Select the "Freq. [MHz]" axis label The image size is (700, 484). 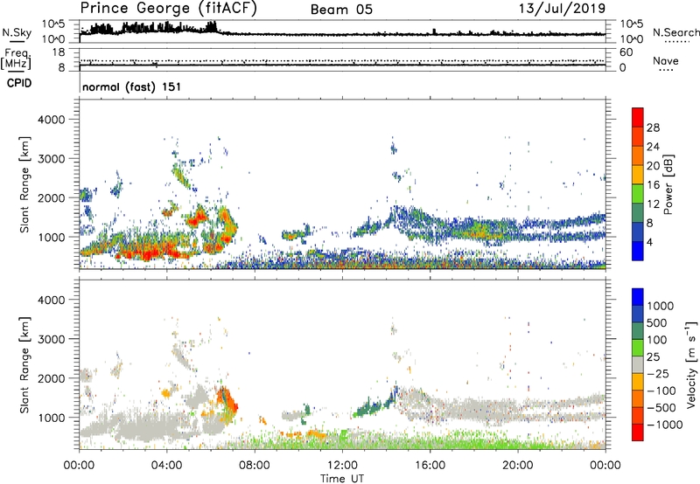pyautogui.click(x=17, y=59)
